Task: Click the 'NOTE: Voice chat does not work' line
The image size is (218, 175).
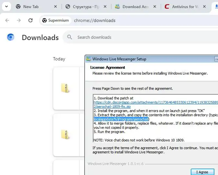Action: [139, 140]
